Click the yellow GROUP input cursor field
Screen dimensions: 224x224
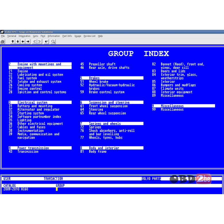(57, 189)
